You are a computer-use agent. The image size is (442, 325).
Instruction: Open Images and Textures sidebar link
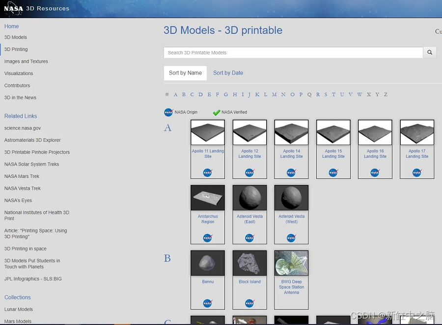26,61
